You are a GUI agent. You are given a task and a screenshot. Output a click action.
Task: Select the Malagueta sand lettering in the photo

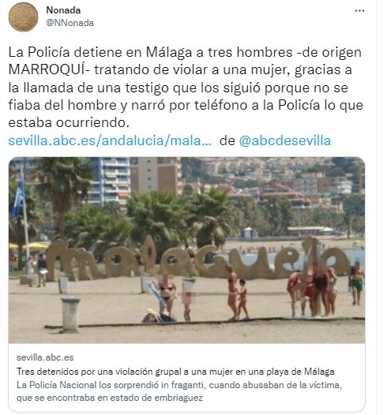point(199,260)
